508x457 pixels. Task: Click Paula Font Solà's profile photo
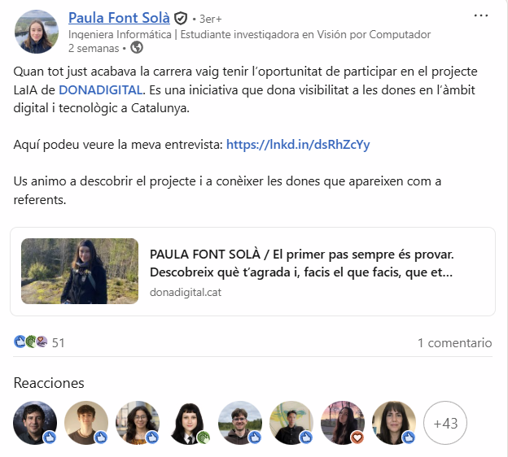pos(37,32)
